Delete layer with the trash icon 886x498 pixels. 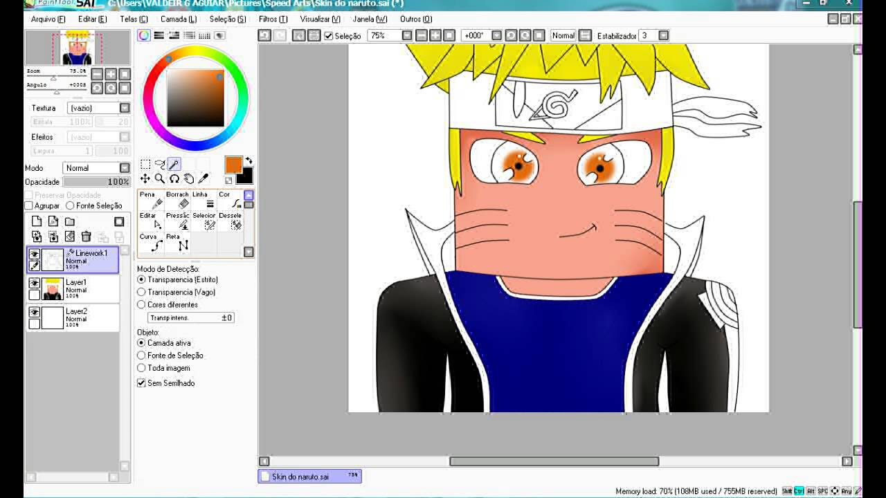(x=86, y=237)
